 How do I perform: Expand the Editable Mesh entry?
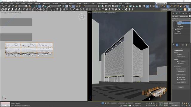(x=173, y=33)
